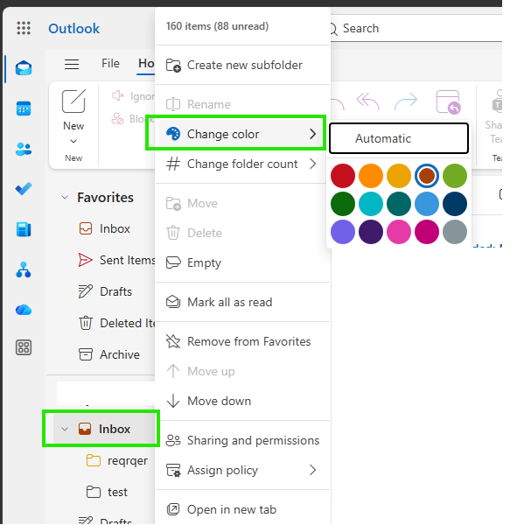Open Drafts under Favorites
531x525 pixels.
103,291
